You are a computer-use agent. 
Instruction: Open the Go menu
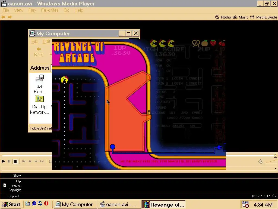click(x=67, y=10)
